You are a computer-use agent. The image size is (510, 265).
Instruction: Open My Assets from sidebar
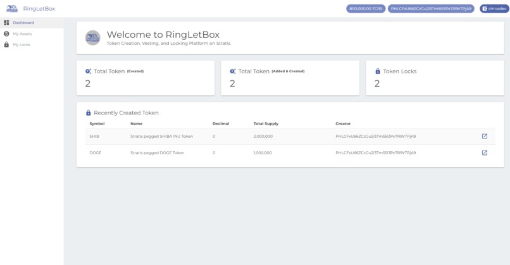pyautogui.click(x=32, y=34)
